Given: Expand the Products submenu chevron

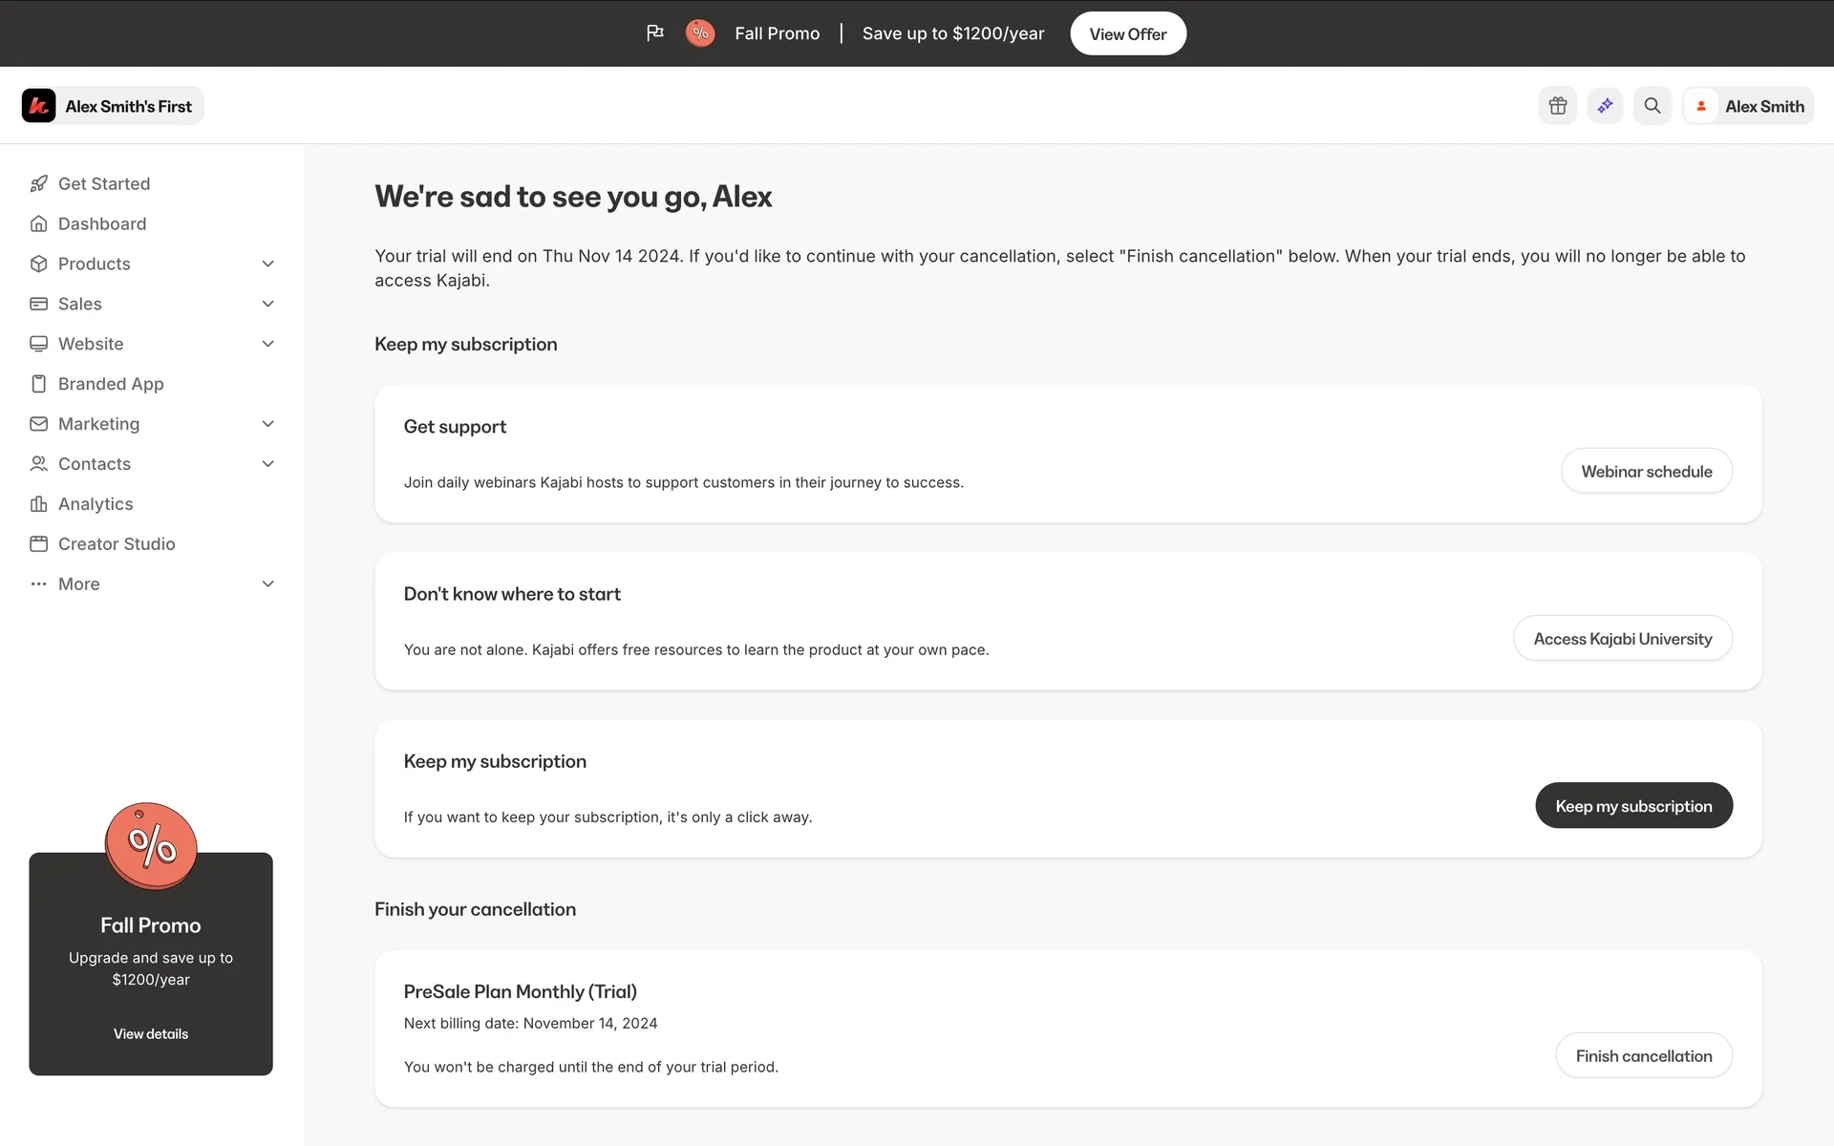Looking at the screenshot, I should 268,264.
